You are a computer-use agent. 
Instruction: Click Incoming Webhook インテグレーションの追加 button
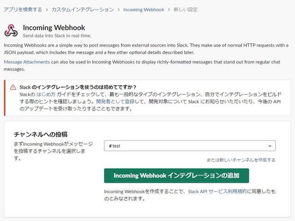coord(177,175)
